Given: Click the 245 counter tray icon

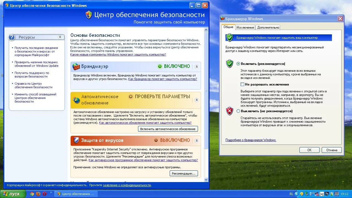Looking at the screenshot, I should (x=322, y=194).
